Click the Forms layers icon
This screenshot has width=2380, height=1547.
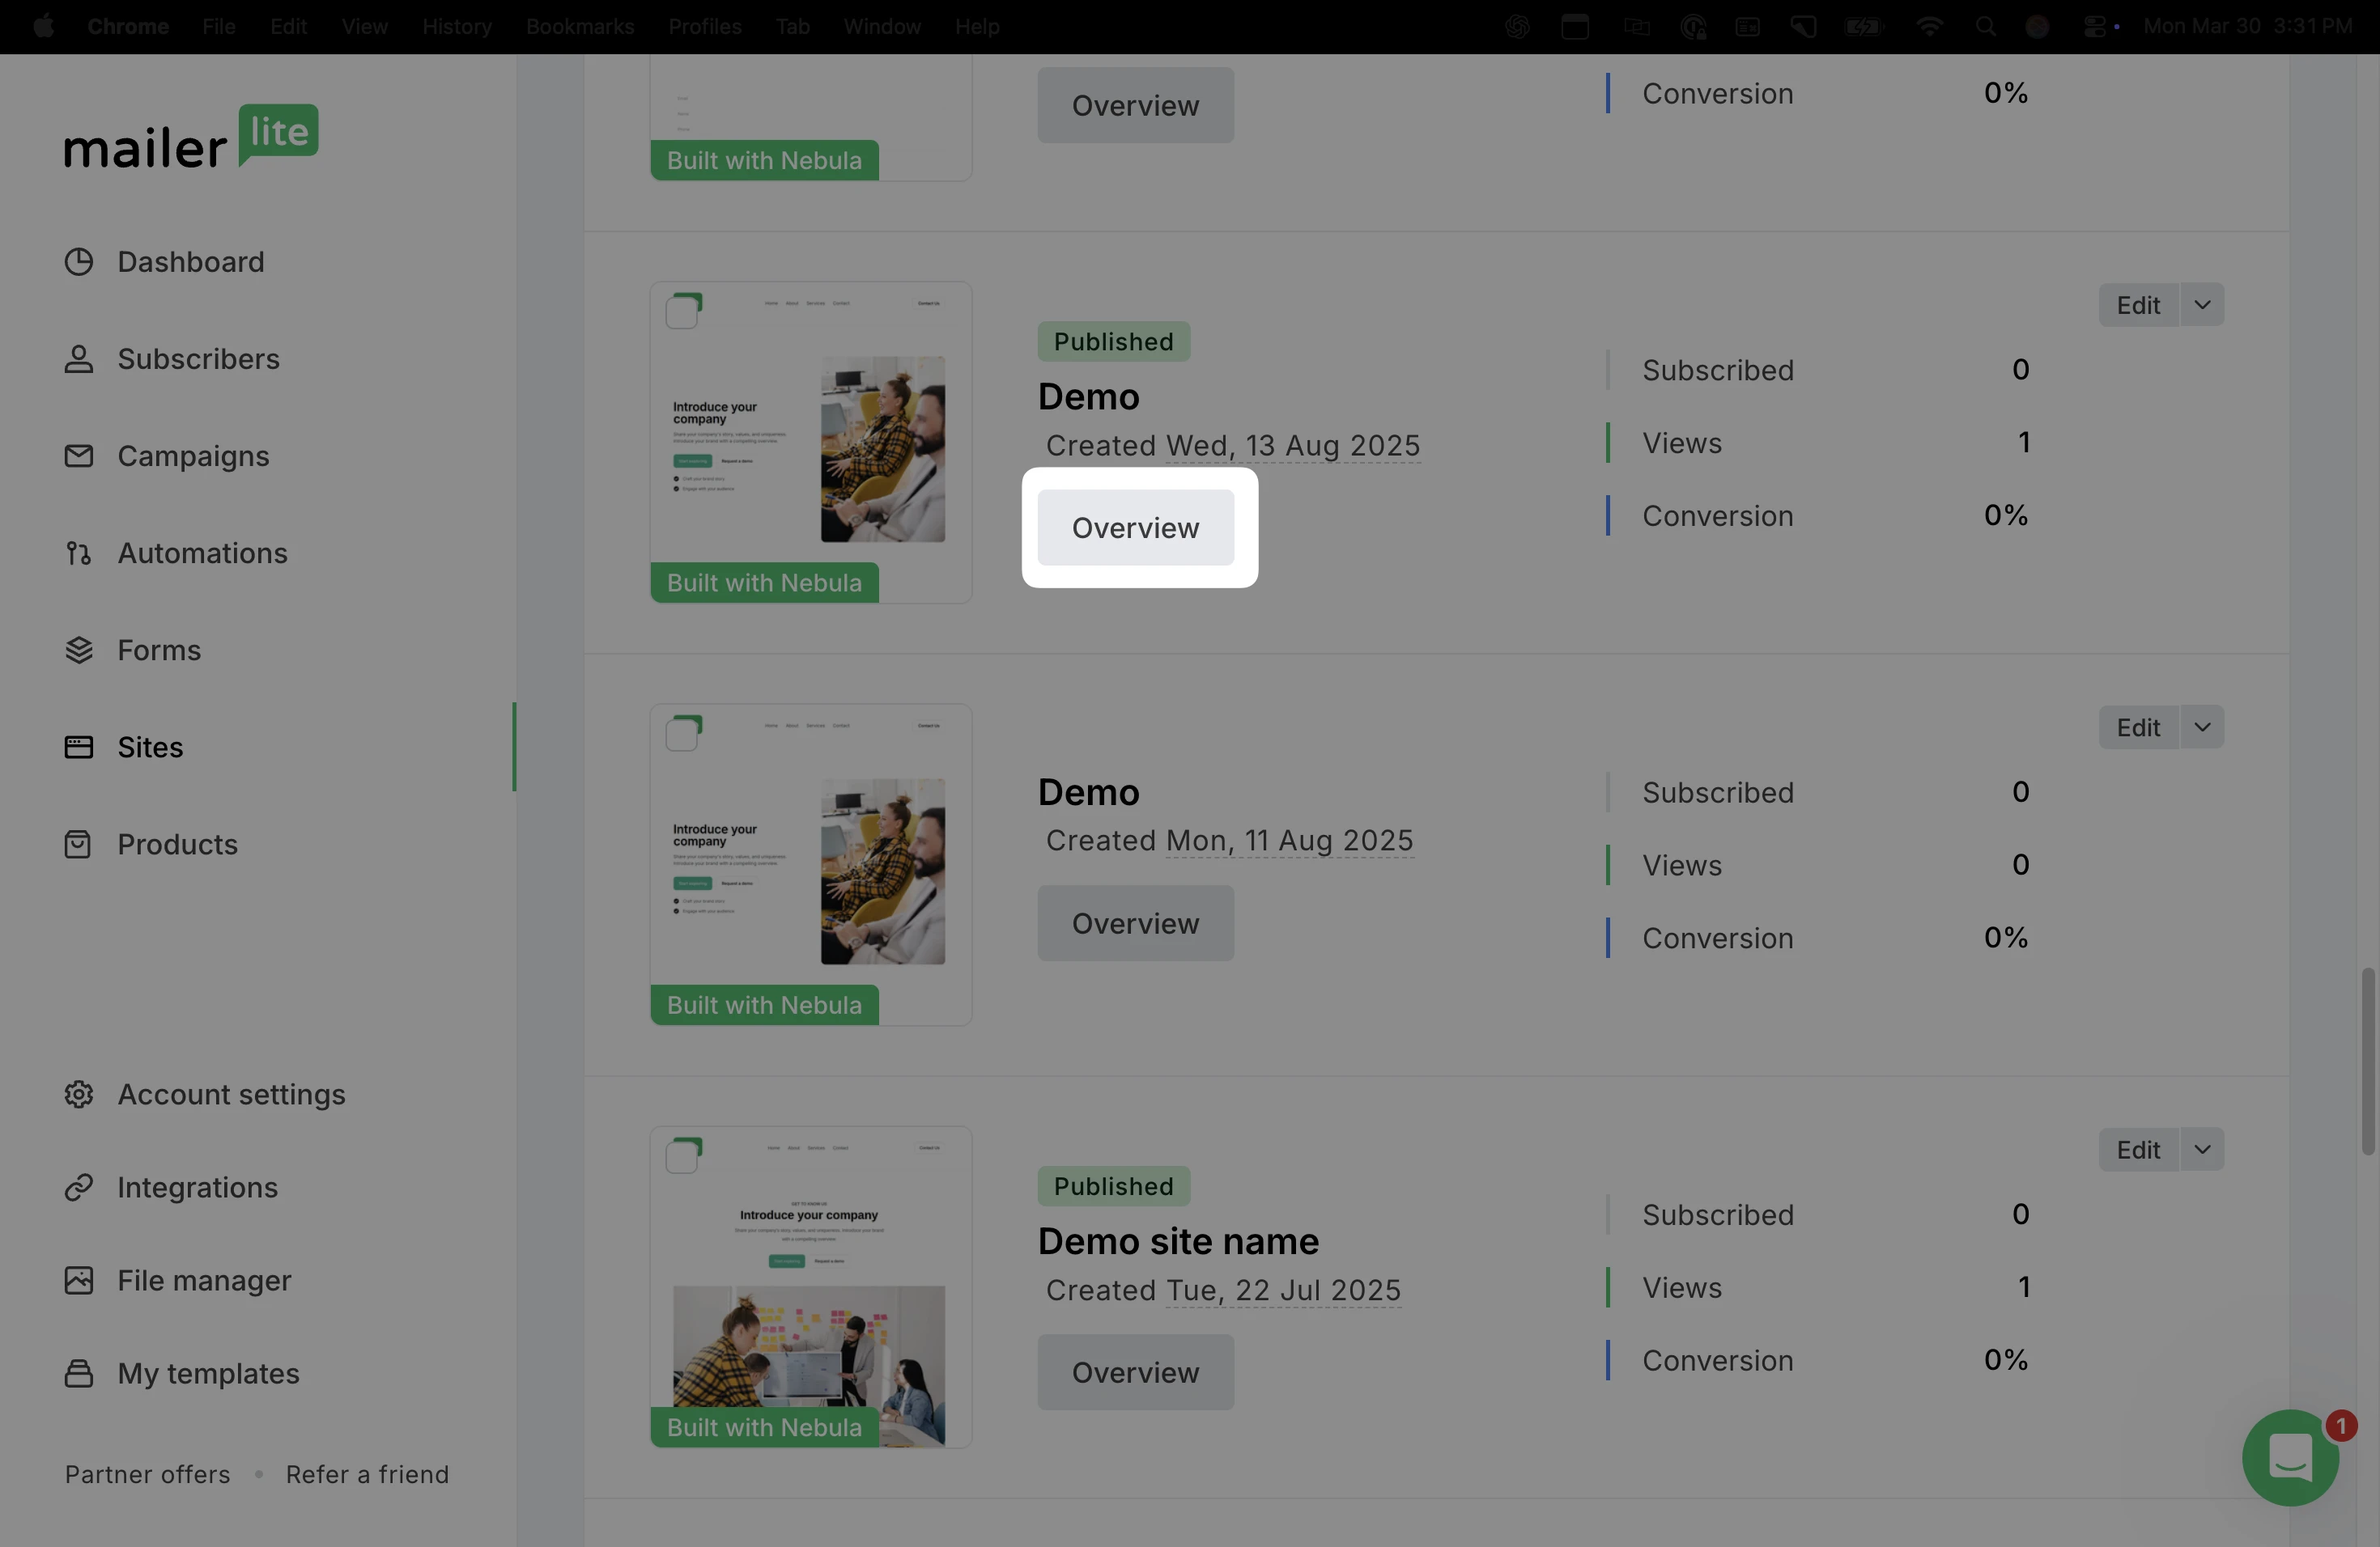[79, 650]
